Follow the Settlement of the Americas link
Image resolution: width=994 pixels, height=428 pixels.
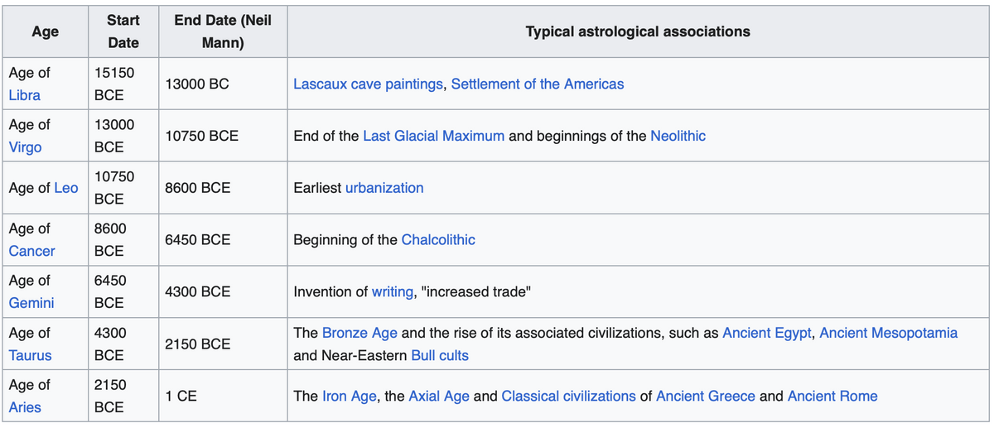click(x=538, y=84)
